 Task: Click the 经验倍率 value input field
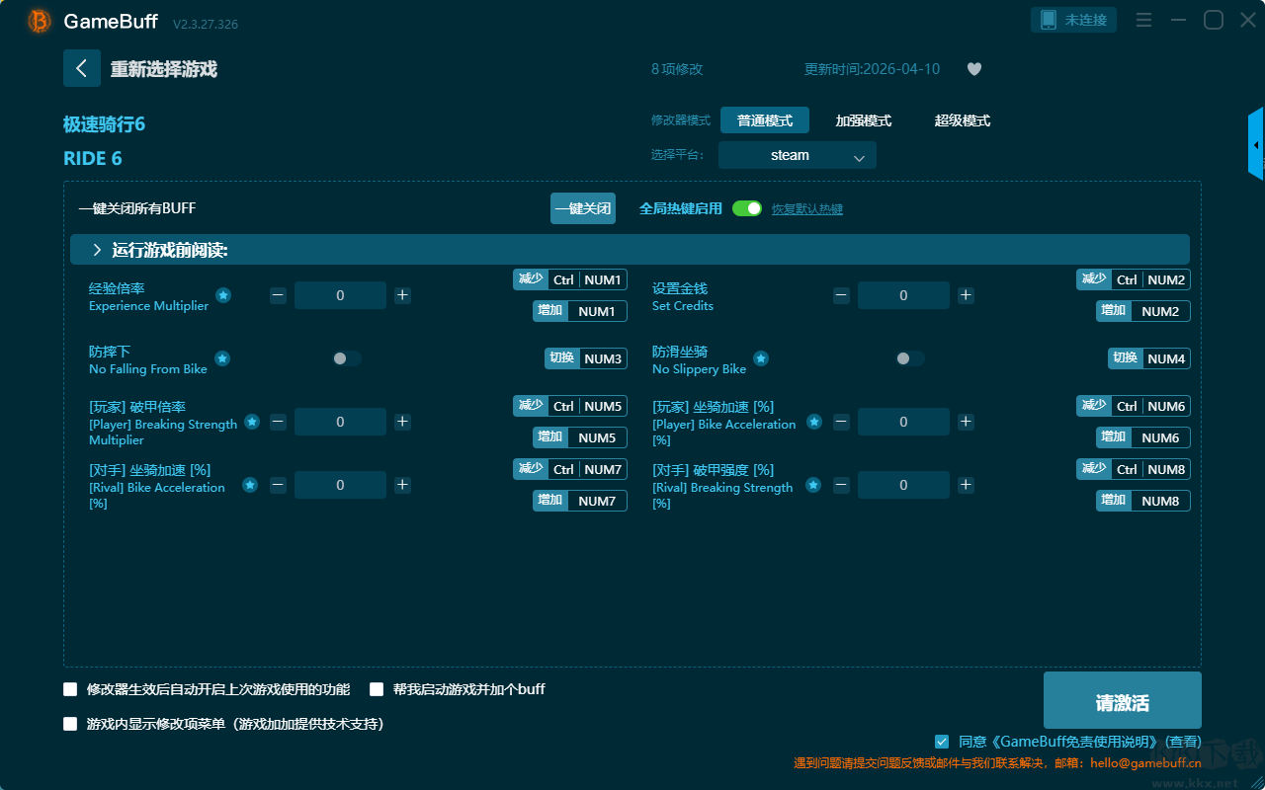tap(340, 295)
